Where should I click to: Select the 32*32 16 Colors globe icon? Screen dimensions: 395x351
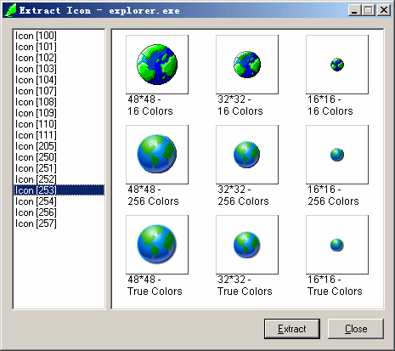click(x=247, y=65)
